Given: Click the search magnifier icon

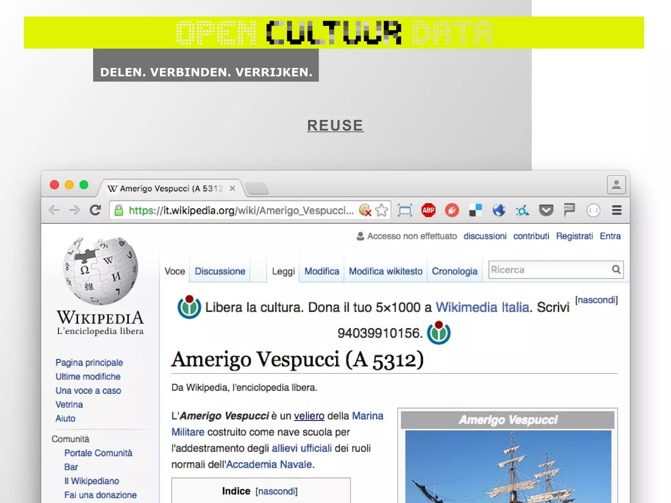Looking at the screenshot, I should (x=616, y=270).
